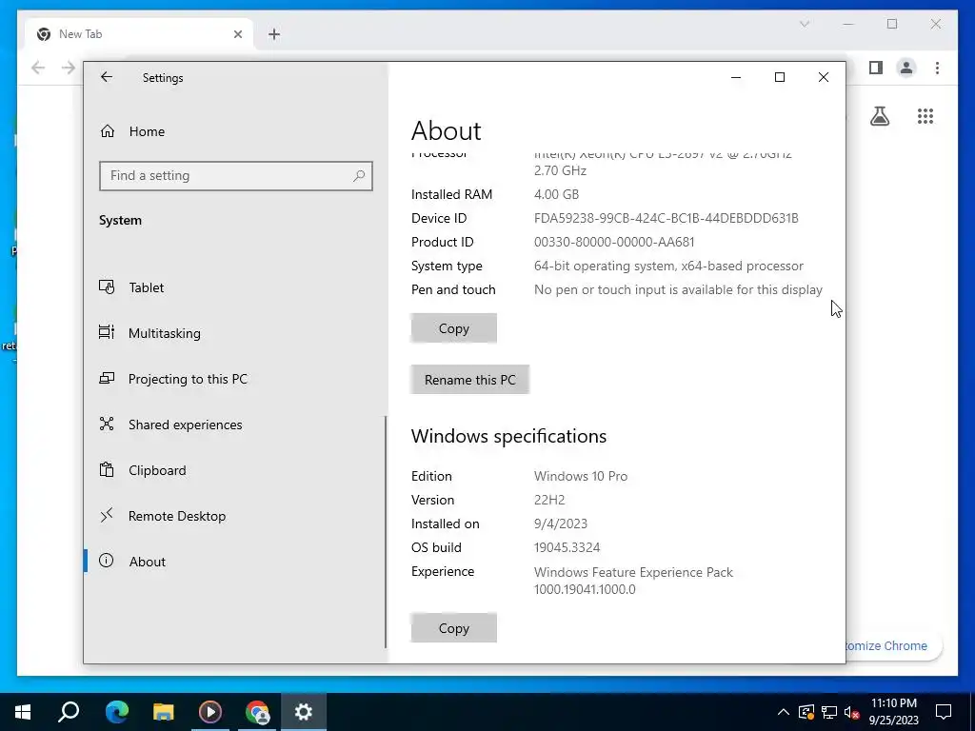Close the New Tab in Chrome
This screenshot has width=975, height=731.
237,34
